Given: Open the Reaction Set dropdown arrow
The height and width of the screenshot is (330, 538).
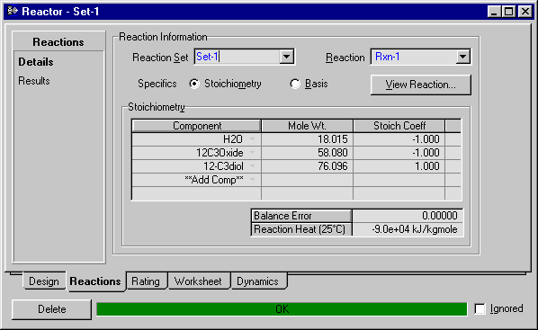Looking at the screenshot, I should tap(286, 57).
